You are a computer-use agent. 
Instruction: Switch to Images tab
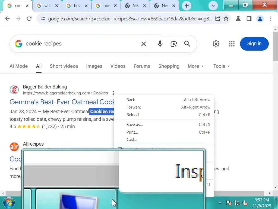(94, 66)
